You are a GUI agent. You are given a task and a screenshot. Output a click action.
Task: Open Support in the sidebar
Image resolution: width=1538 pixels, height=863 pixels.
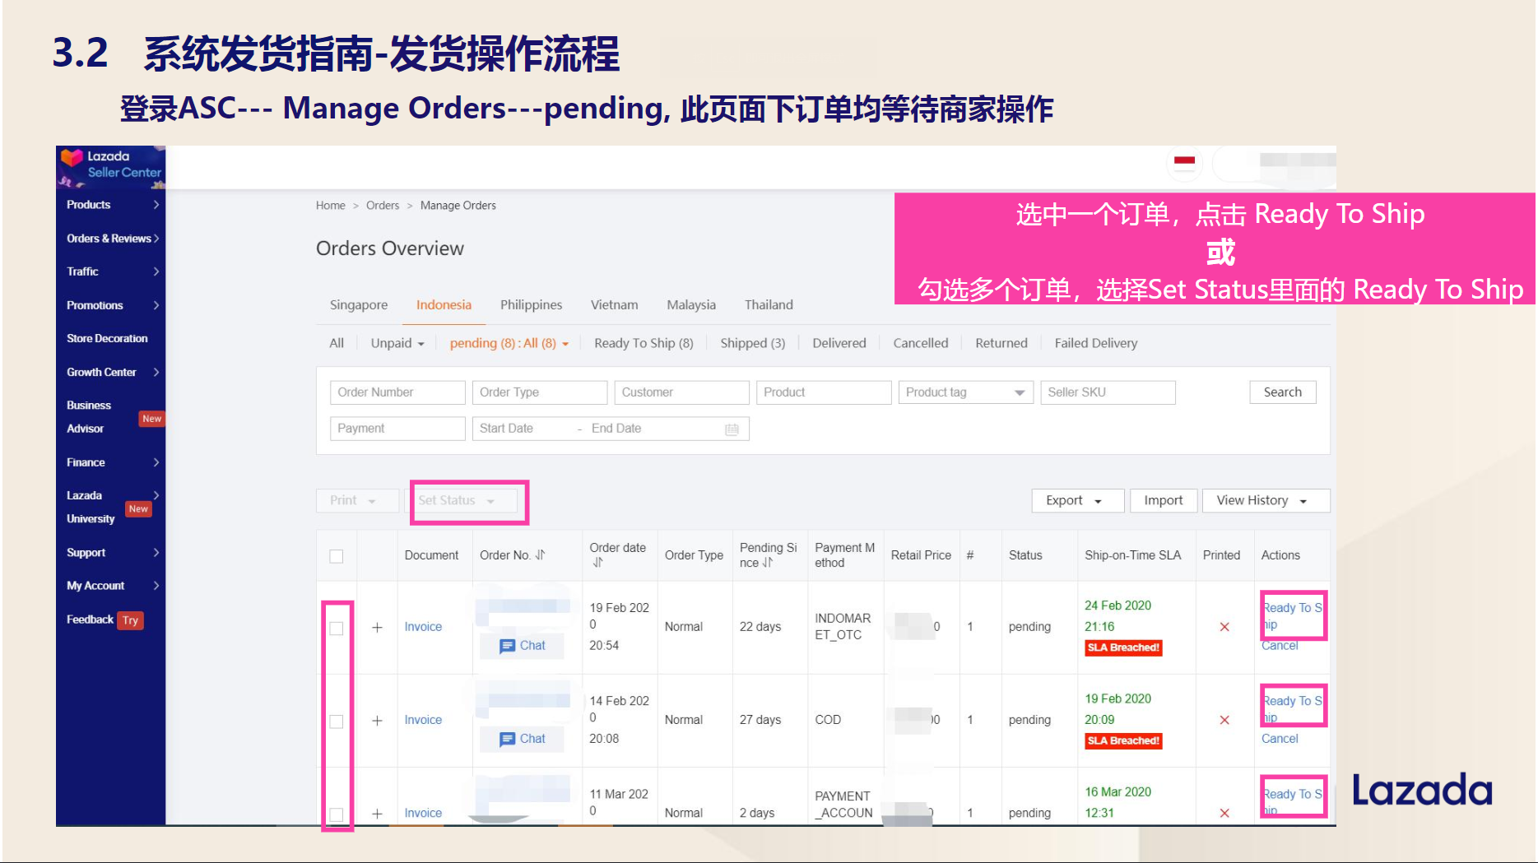(x=86, y=553)
